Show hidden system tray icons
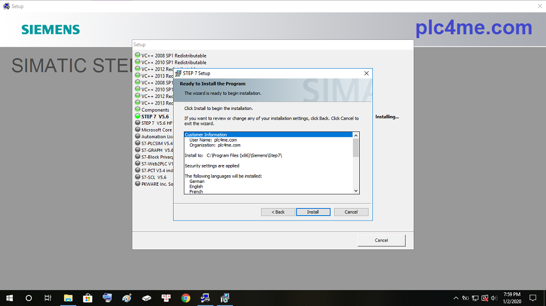 coord(456,298)
